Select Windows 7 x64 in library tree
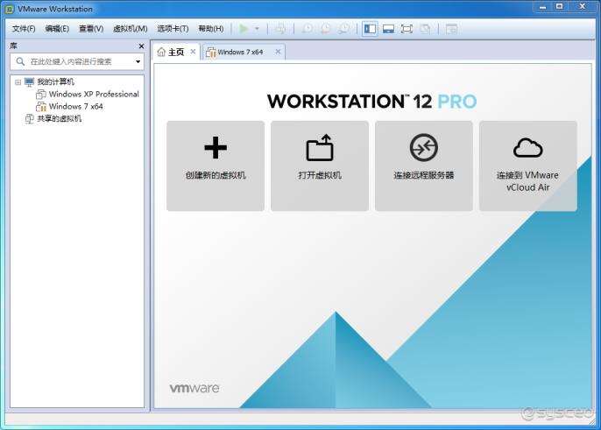 pos(76,106)
